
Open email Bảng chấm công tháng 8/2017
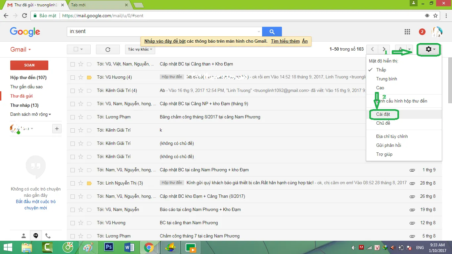210,117
